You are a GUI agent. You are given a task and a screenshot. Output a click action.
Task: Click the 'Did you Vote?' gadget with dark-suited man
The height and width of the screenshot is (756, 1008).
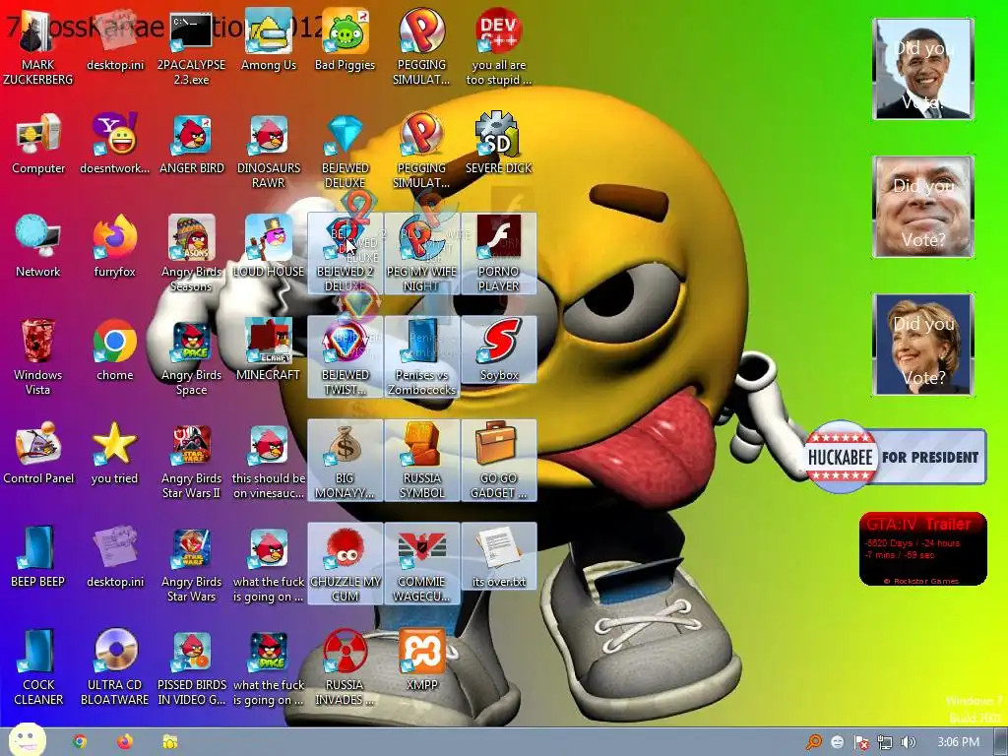click(x=923, y=69)
